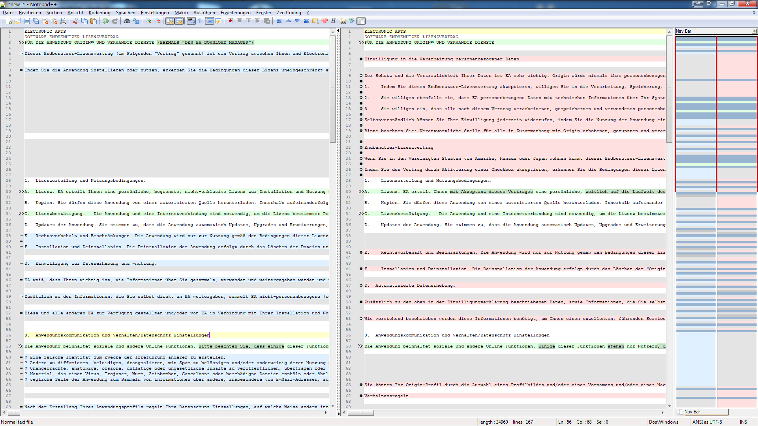Toggle show all characters pilcrow button
Viewport: 758px width, 426px height.
(200, 21)
